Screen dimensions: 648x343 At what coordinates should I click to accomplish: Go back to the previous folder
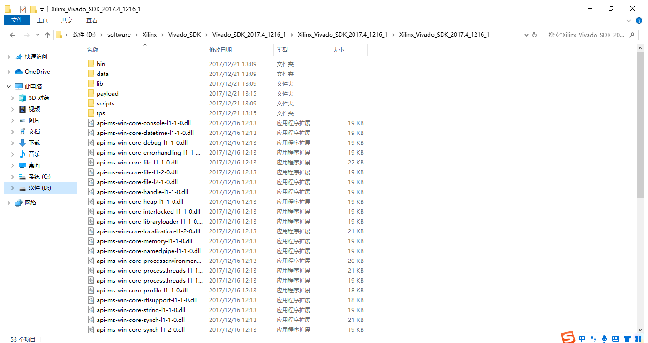click(x=13, y=35)
